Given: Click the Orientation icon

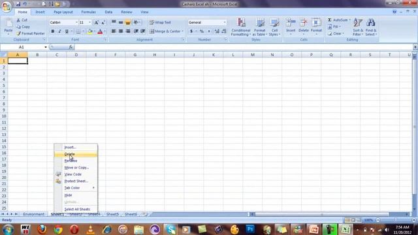Looking at the screenshot, I should point(137,22).
